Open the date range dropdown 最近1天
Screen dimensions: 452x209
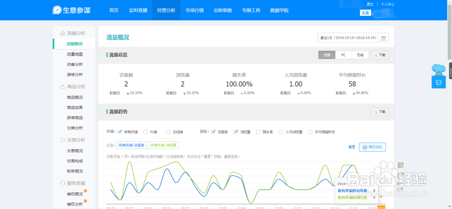348,38
